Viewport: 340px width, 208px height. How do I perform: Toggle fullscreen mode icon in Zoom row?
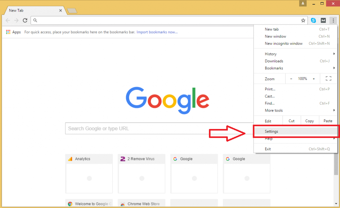coord(328,79)
